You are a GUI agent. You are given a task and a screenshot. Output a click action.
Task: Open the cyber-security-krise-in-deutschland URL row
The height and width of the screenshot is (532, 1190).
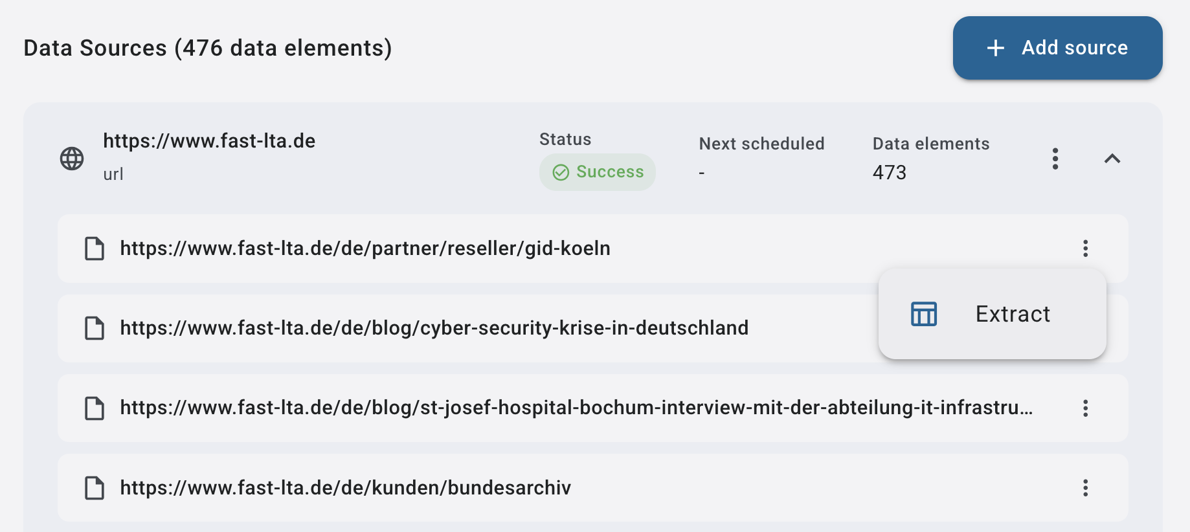point(434,328)
